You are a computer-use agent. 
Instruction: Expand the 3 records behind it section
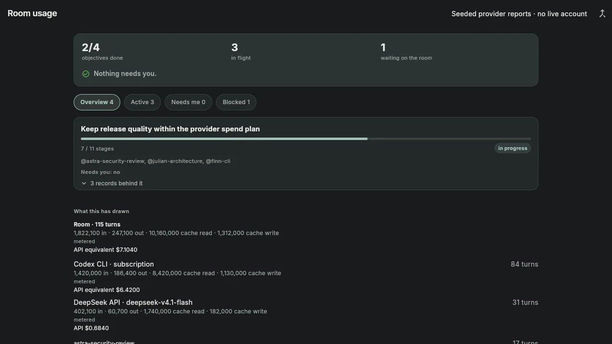[112, 183]
